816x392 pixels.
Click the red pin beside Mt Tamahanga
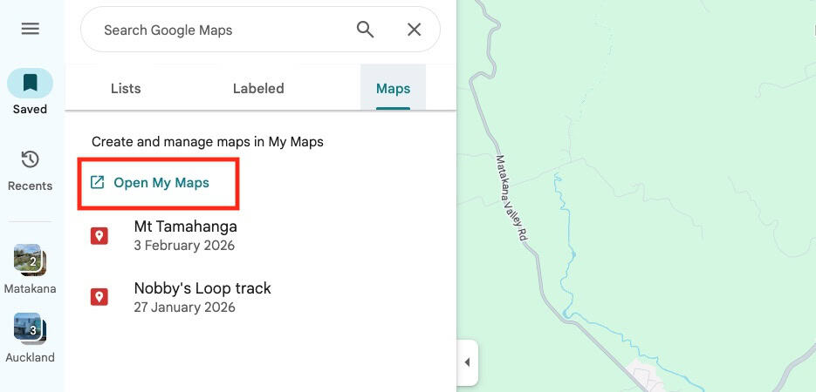click(99, 235)
